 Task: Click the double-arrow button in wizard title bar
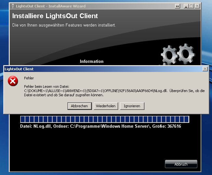(x=177, y=6)
